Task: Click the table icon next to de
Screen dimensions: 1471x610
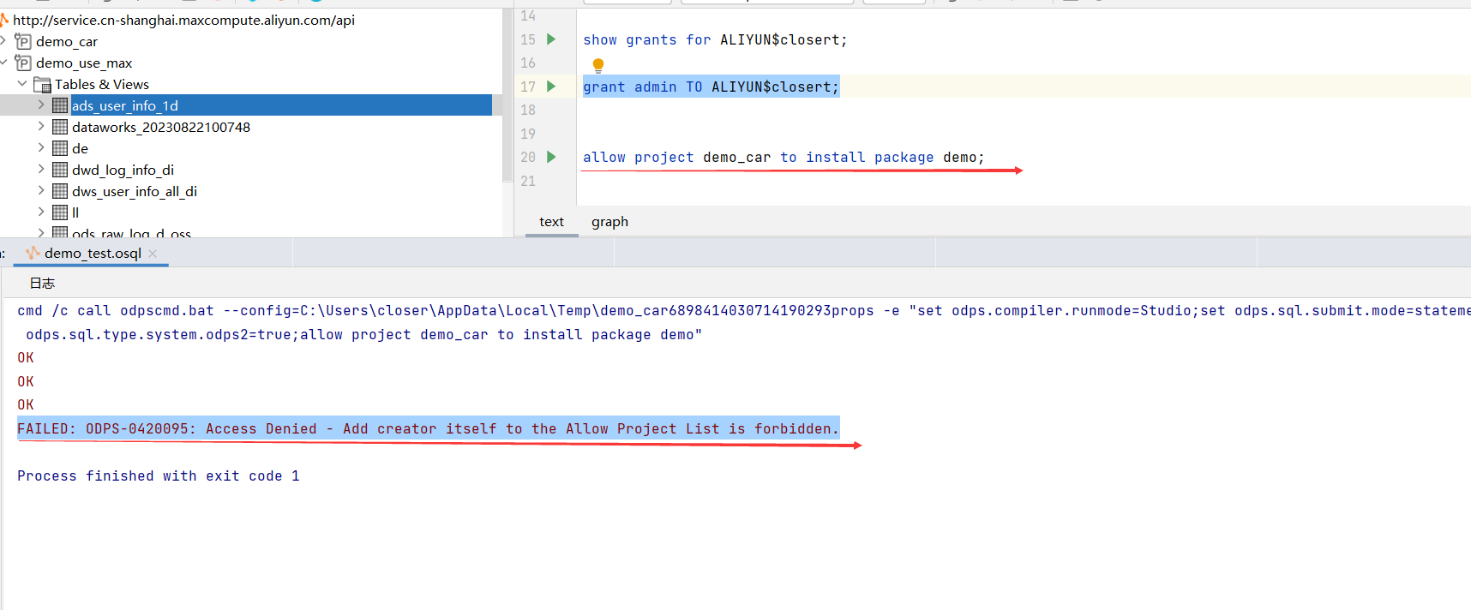Action: point(60,148)
